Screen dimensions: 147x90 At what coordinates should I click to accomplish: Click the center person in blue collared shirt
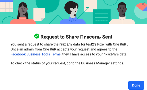(x=72, y=13)
